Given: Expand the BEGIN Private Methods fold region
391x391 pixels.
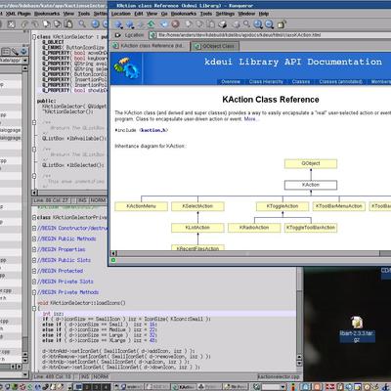Looking at the screenshot, I should coord(34,292).
